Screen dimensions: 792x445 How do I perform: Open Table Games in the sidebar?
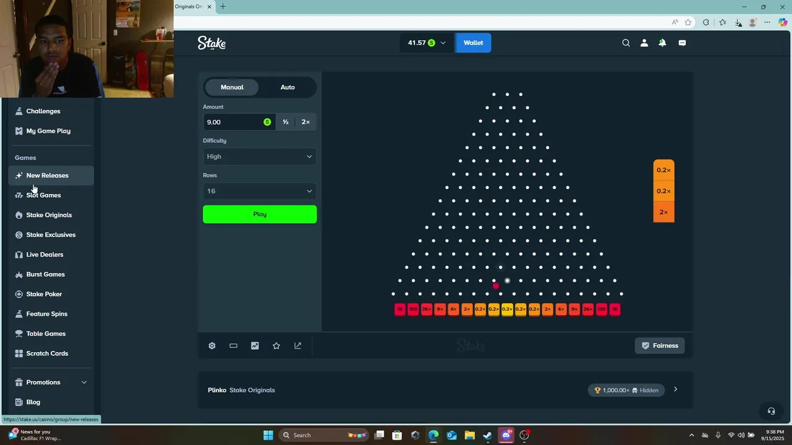51,334
